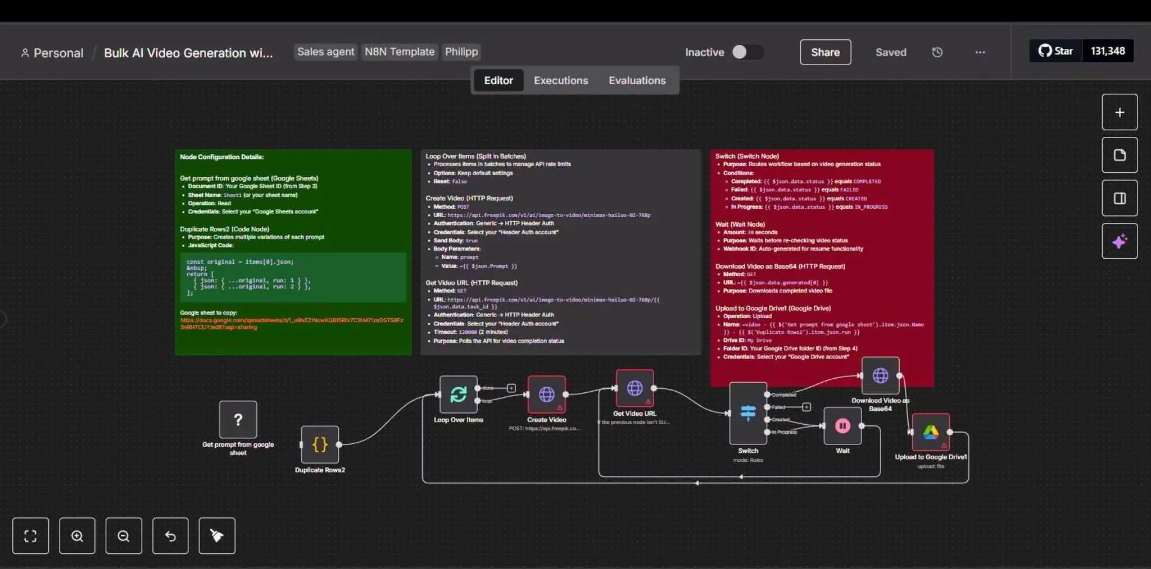Toggle workflow from Inactive to active
Screen dimensions: 1151x569
[x=747, y=52]
